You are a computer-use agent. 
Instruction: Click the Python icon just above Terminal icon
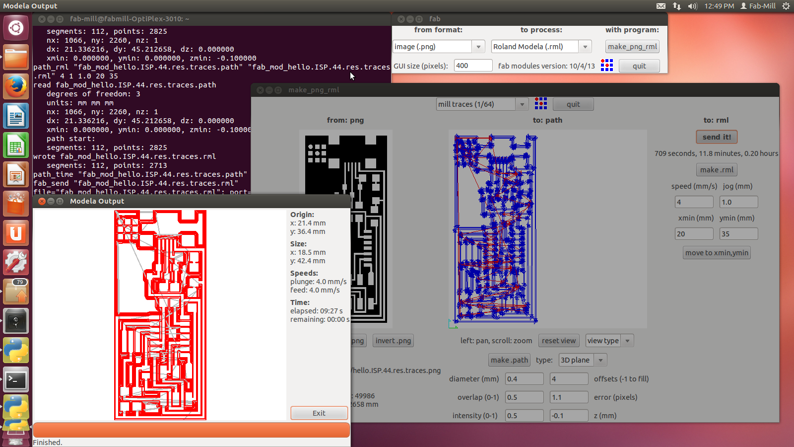point(16,351)
